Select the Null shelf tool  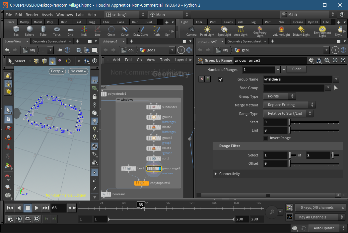pos(84,31)
